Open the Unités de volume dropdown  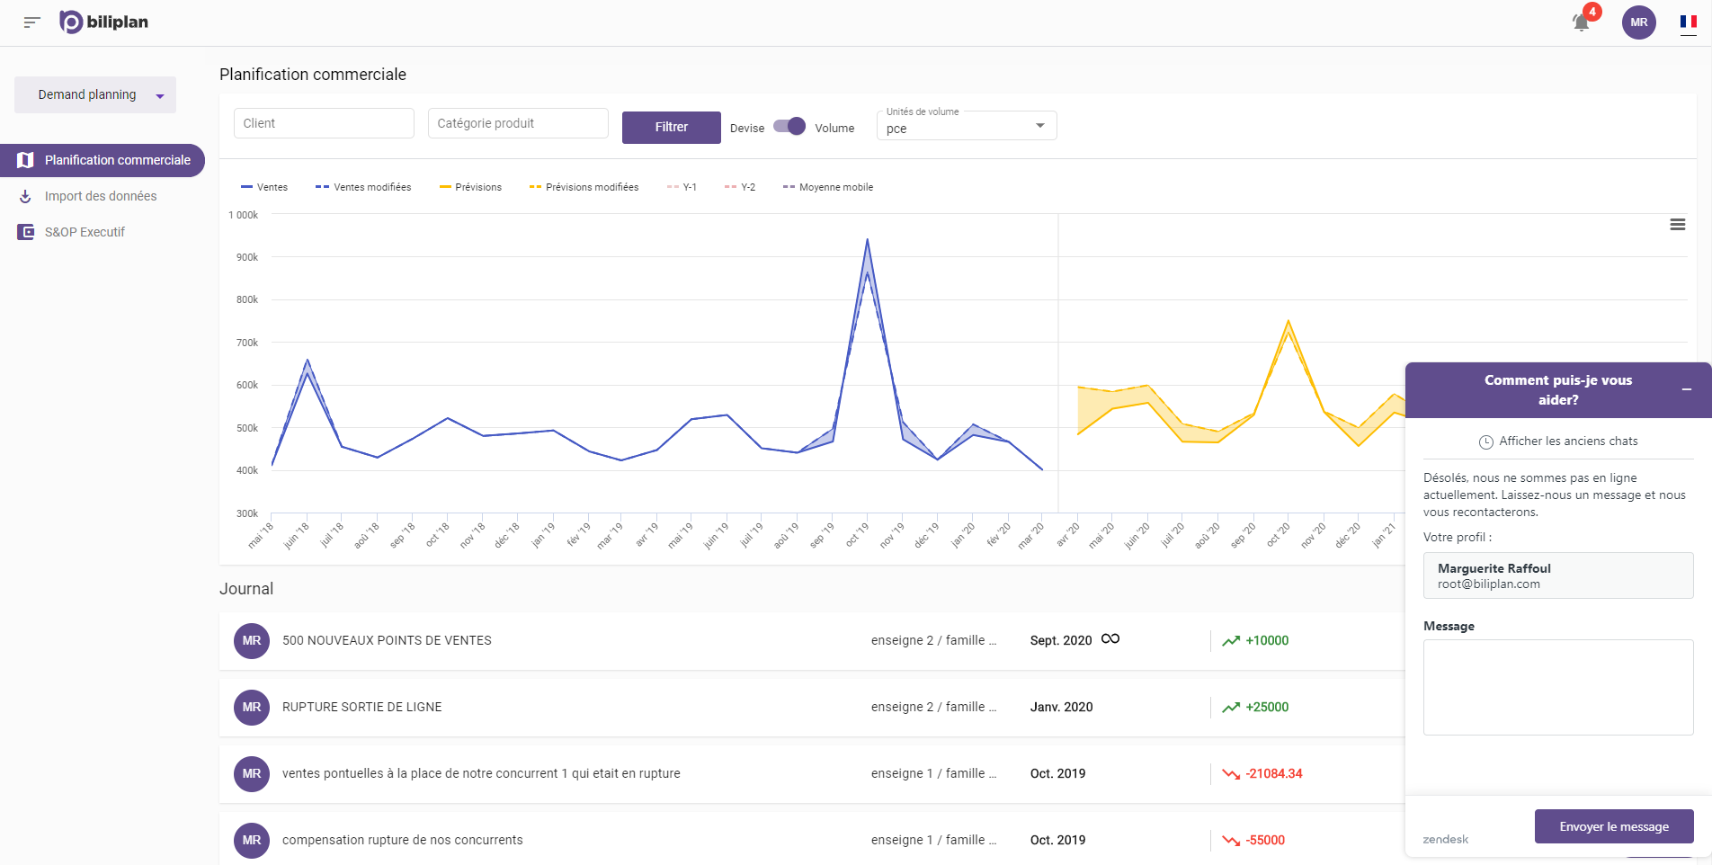[x=967, y=125]
